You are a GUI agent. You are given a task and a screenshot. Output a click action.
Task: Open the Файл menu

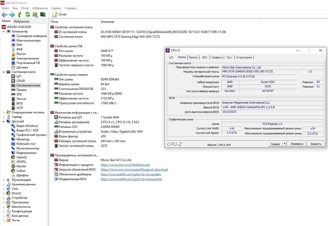click(5, 8)
